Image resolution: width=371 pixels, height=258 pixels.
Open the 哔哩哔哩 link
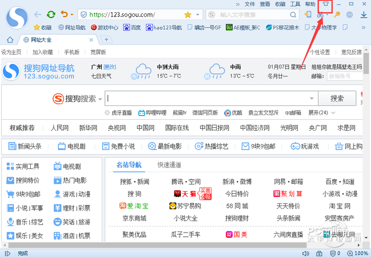point(153,113)
